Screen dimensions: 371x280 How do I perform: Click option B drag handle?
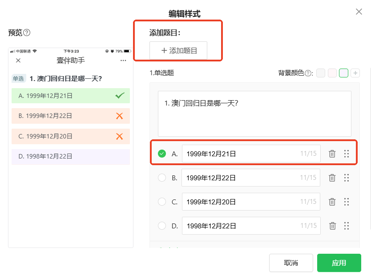click(x=347, y=178)
